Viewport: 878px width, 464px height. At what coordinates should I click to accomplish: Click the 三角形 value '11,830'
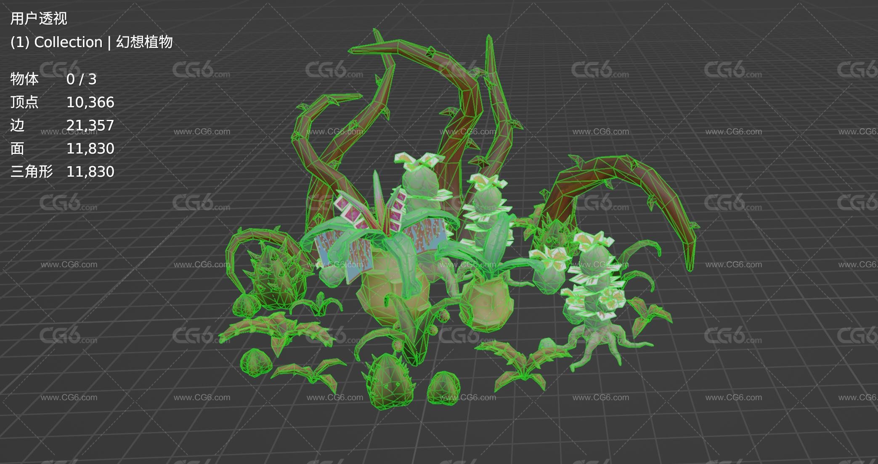(90, 172)
